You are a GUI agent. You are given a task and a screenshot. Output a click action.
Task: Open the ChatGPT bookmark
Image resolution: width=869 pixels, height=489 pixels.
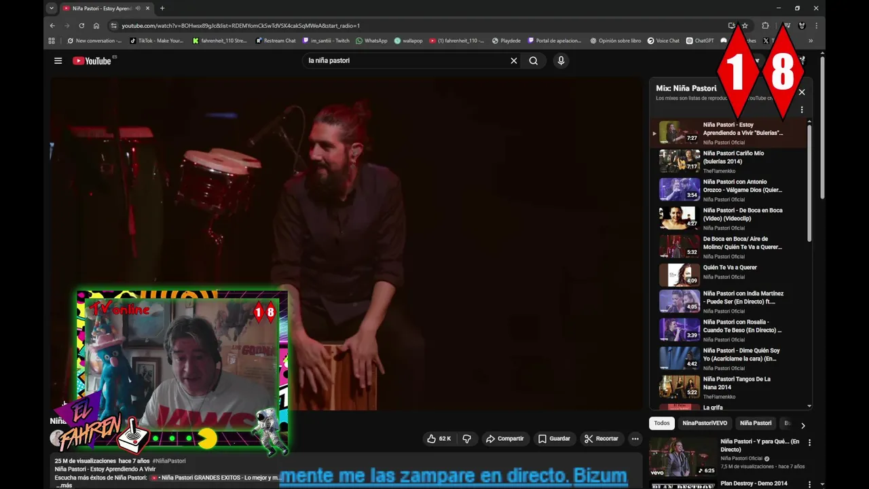(x=700, y=41)
